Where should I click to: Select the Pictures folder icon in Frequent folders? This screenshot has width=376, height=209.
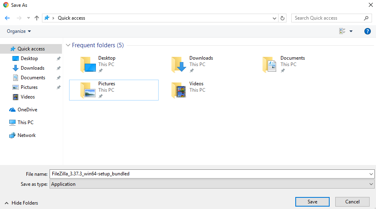click(88, 90)
